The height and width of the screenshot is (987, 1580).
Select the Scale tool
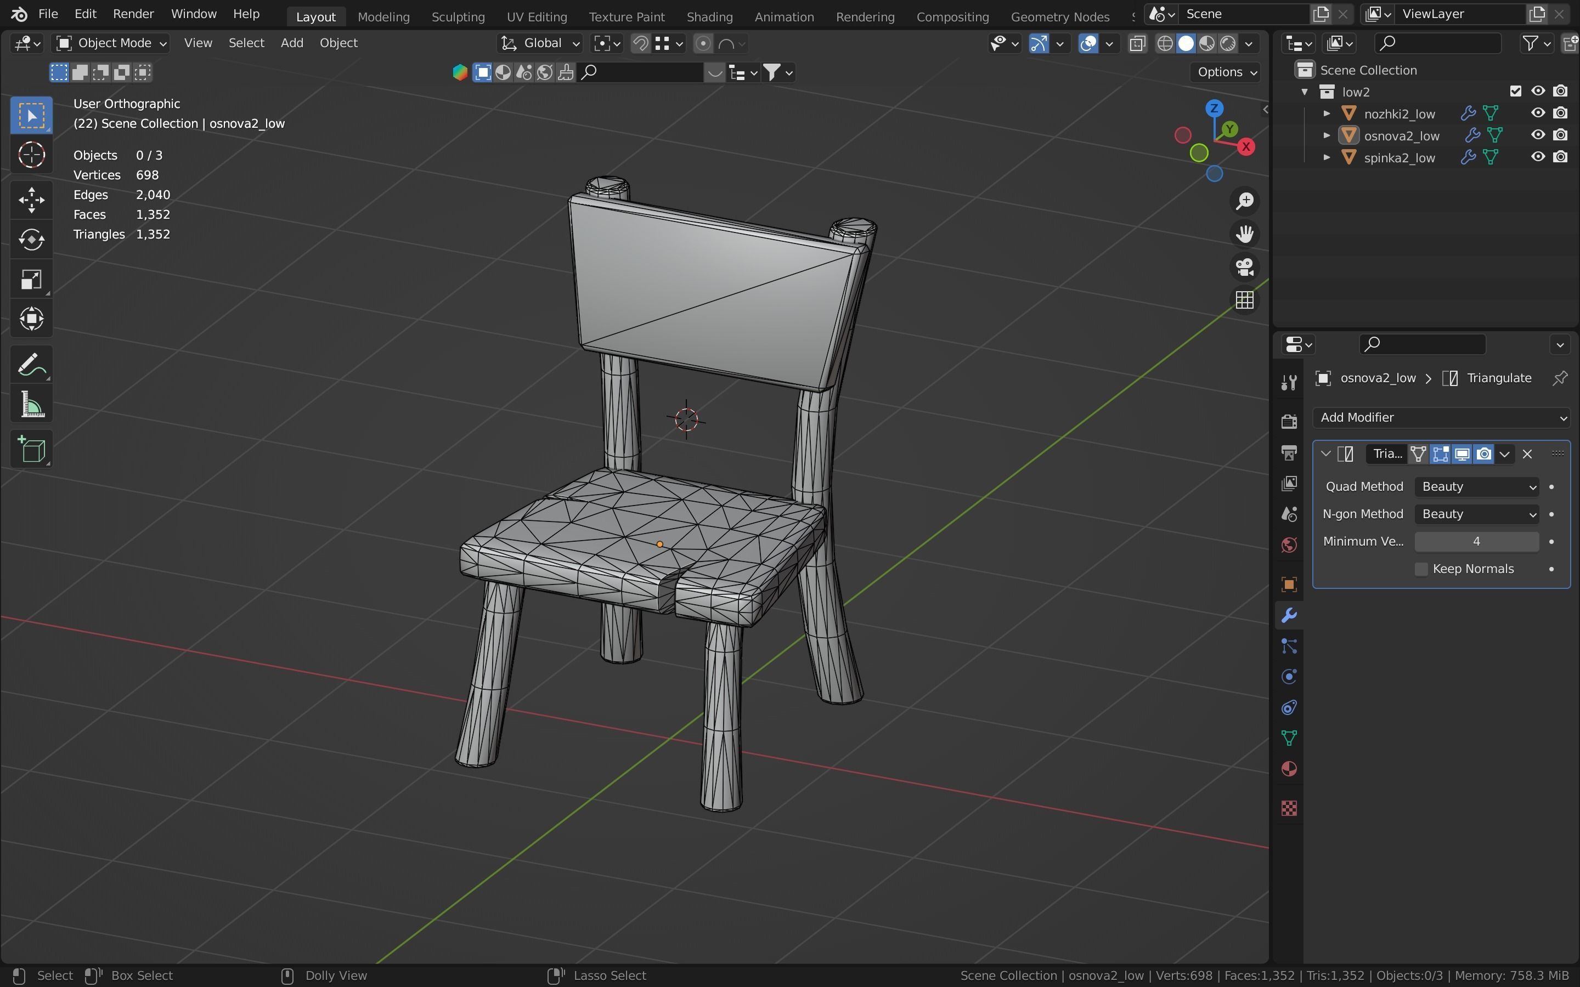31,280
